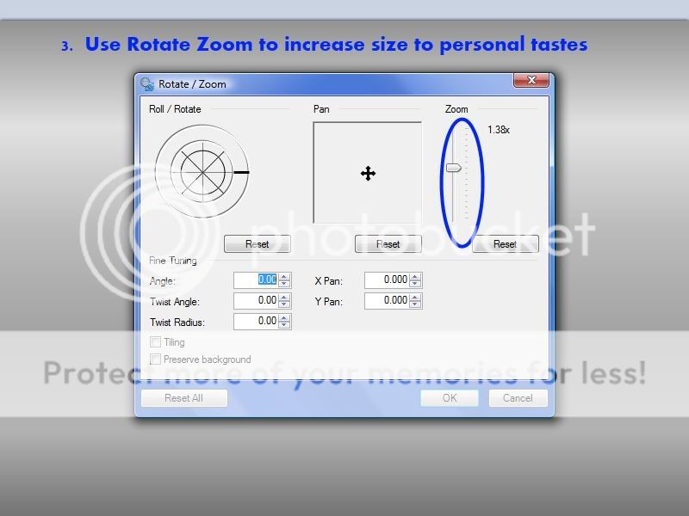Click the Rotate / Zoom title bar icon

147,84
